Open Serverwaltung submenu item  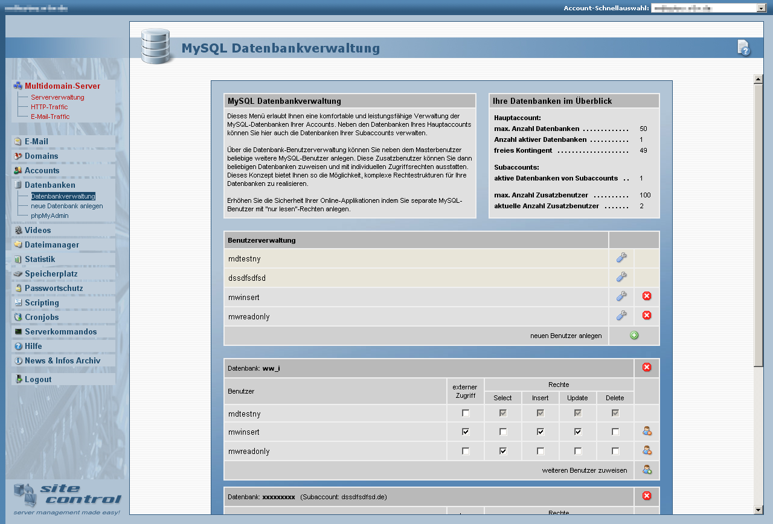point(57,97)
